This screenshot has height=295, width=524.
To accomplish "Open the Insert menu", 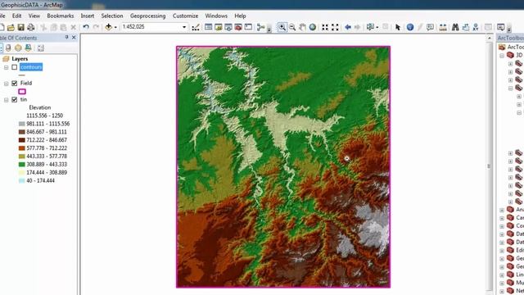I will (x=88, y=16).
